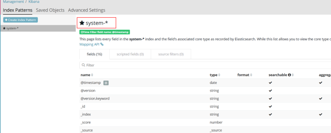Viewport: 331px width, 133px height.
Task: Click searchable checkmark in the @version row
Action: 270,91
